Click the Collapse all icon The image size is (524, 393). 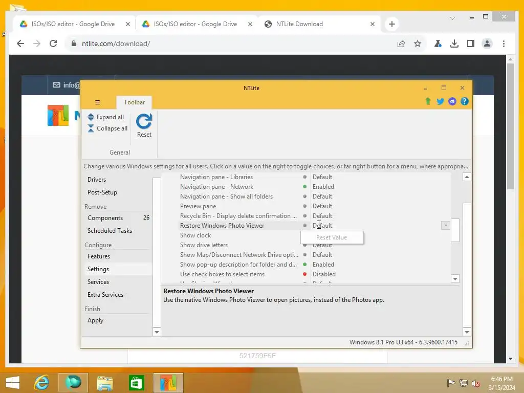click(91, 128)
